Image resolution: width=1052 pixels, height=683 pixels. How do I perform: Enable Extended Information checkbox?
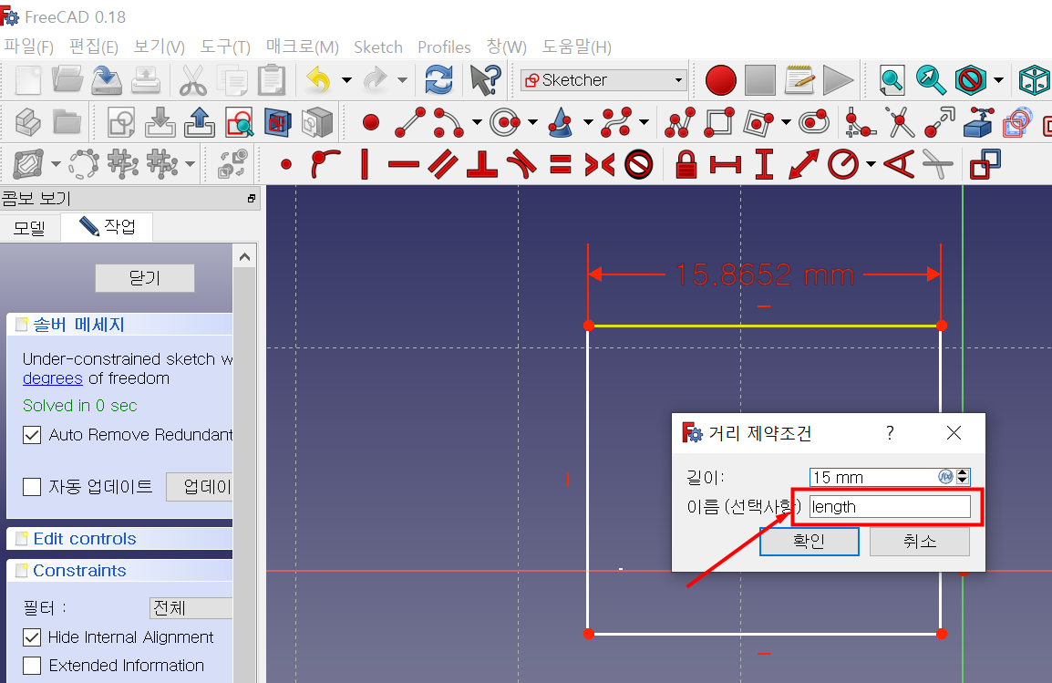32,666
